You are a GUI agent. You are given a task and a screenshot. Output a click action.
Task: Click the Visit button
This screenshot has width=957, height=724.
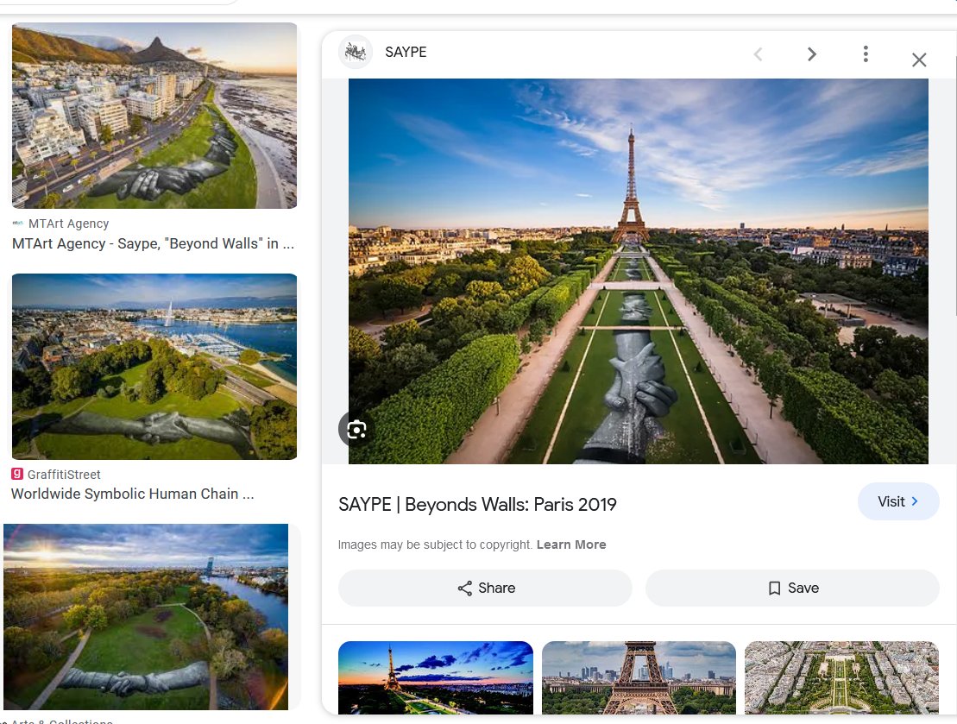pyautogui.click(x=897, y=501)
